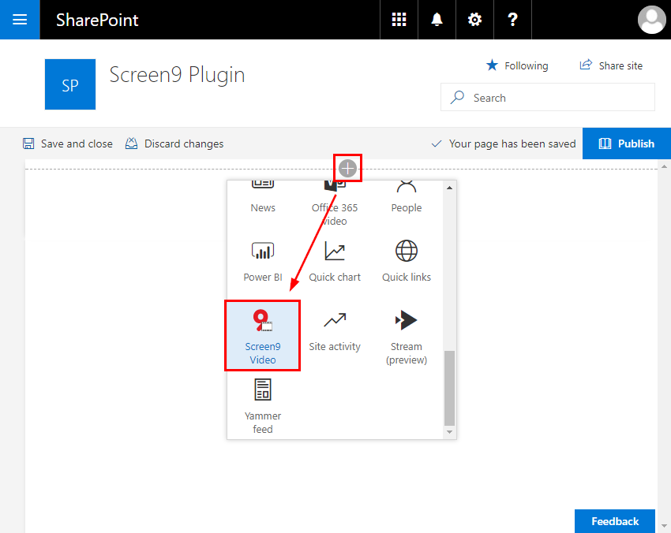Image resolution: width=671 pixels, height=533 pixels.
Task: Select the Power BI web part
Action: click(x=263, y=261)
